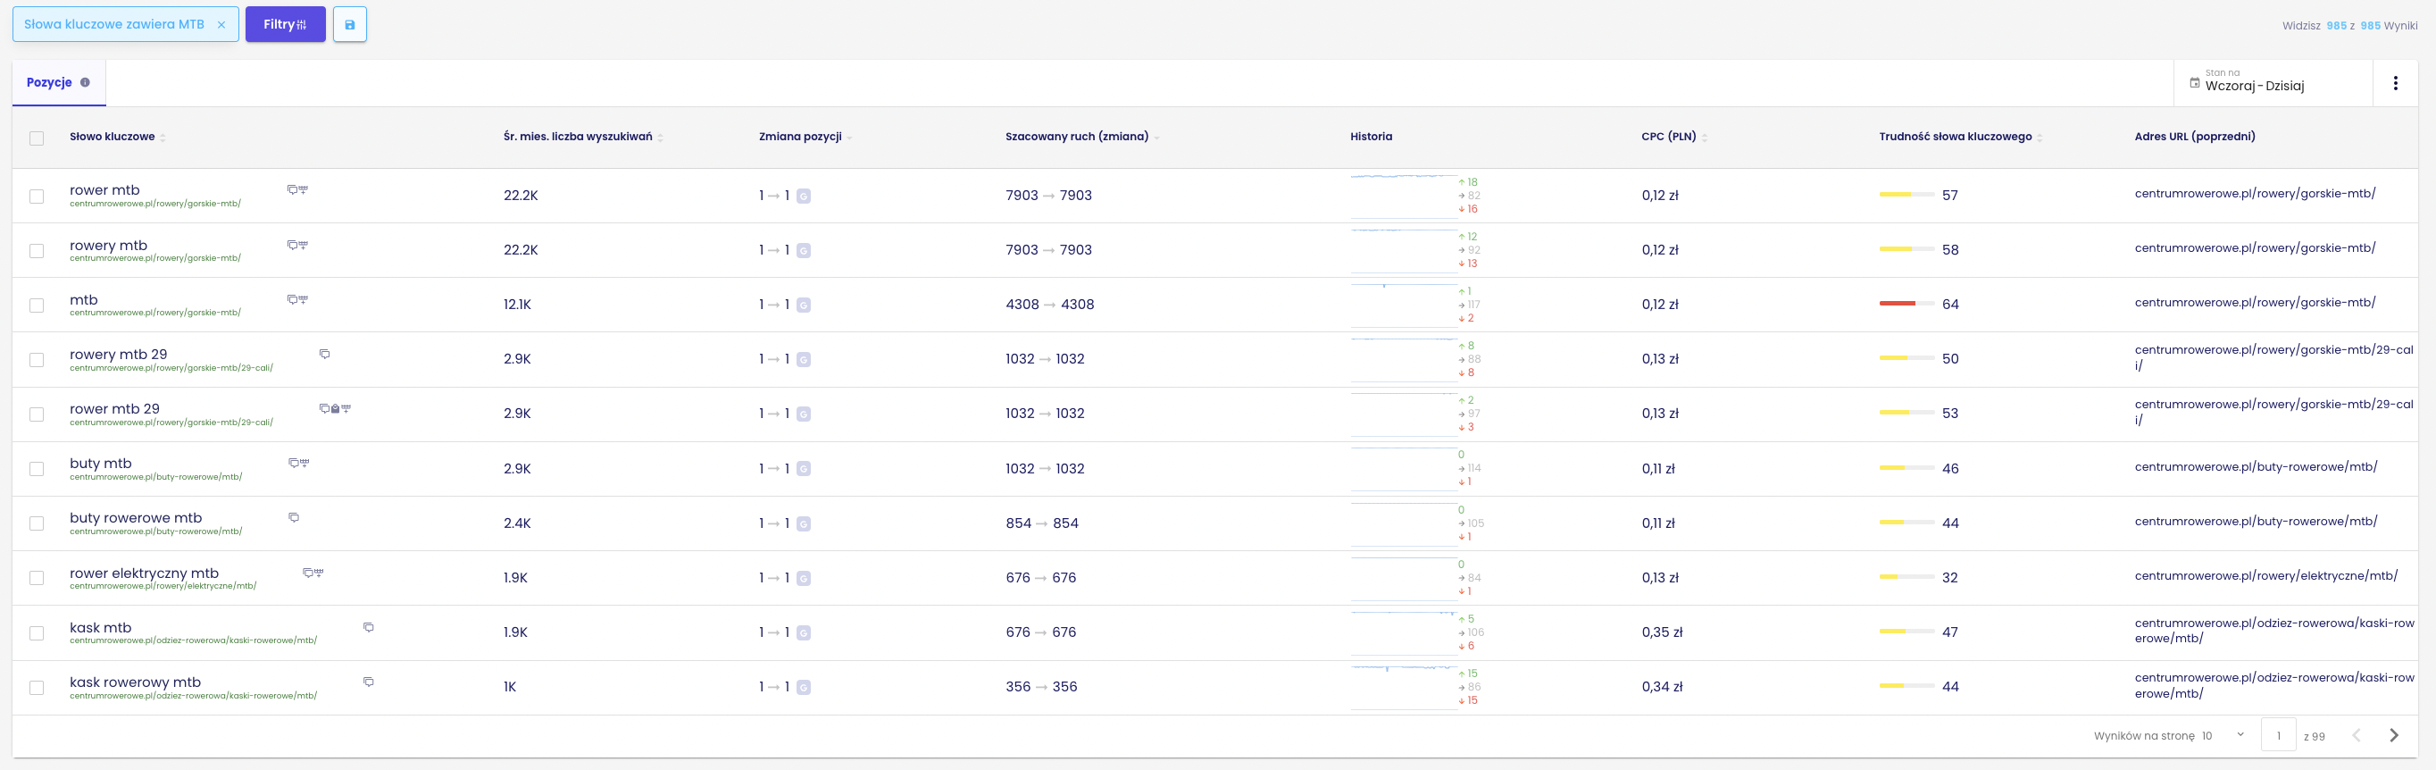The image size is (2436, 770).
Task: Select the checkbox for 'rowery mtb' row
Action: (x=37, y=251)
